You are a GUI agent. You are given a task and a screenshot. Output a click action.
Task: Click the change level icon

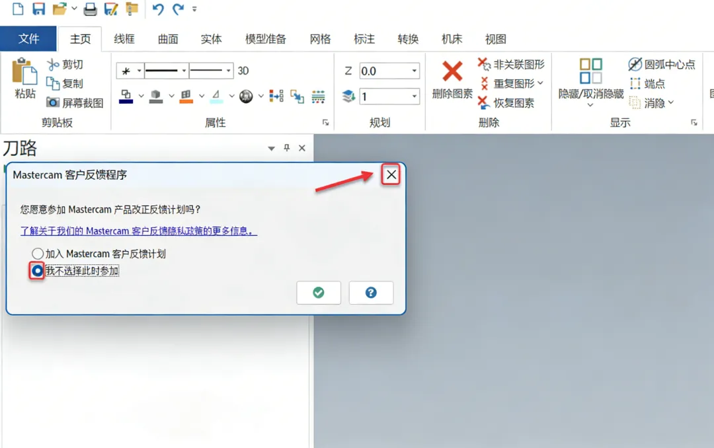pyautogui.click(x=297, y=96)
